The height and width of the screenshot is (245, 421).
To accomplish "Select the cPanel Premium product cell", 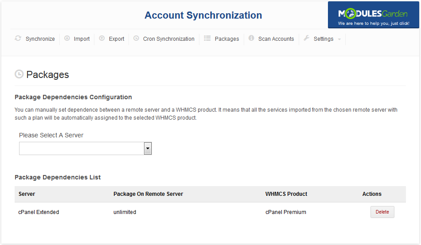I will point(286,212).
